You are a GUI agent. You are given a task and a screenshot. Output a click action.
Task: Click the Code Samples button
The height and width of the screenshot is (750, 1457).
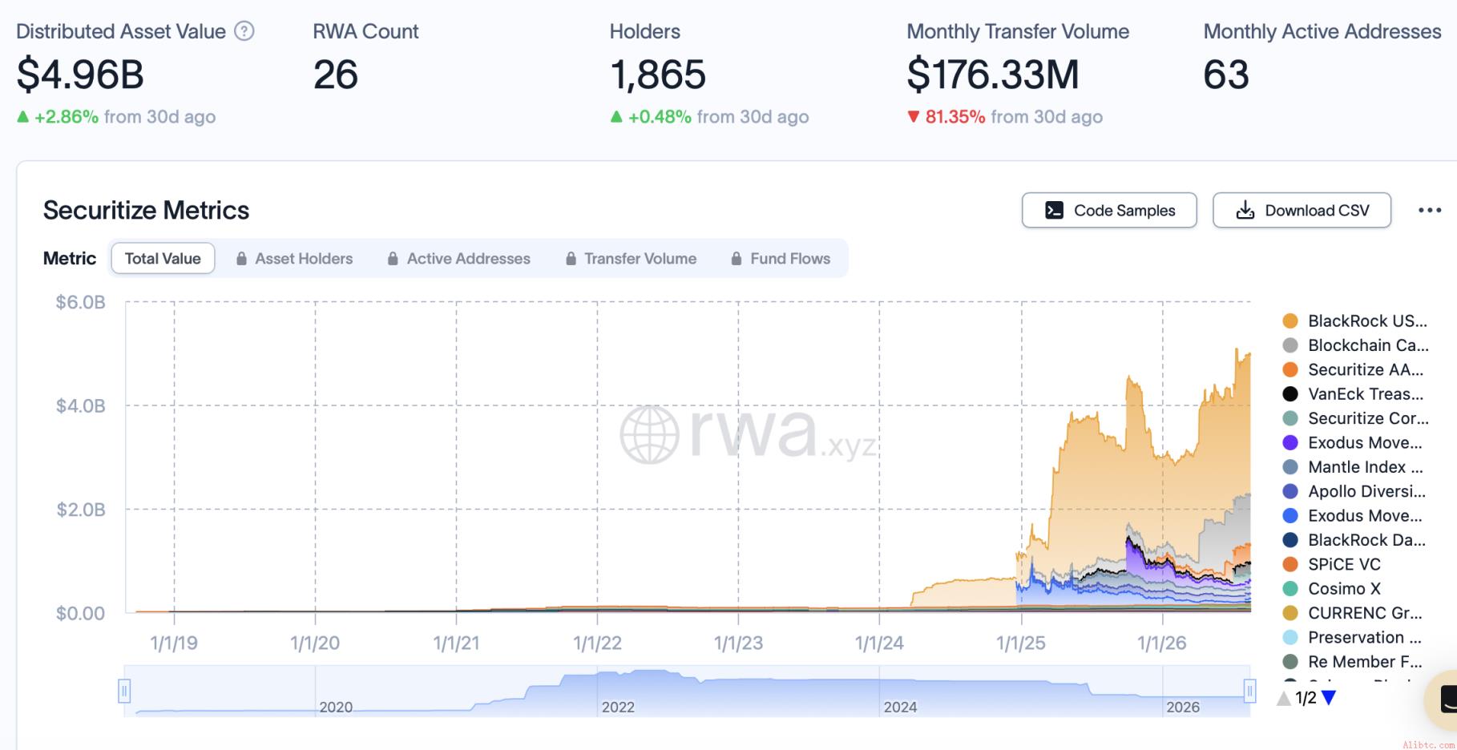point(1109,210)
